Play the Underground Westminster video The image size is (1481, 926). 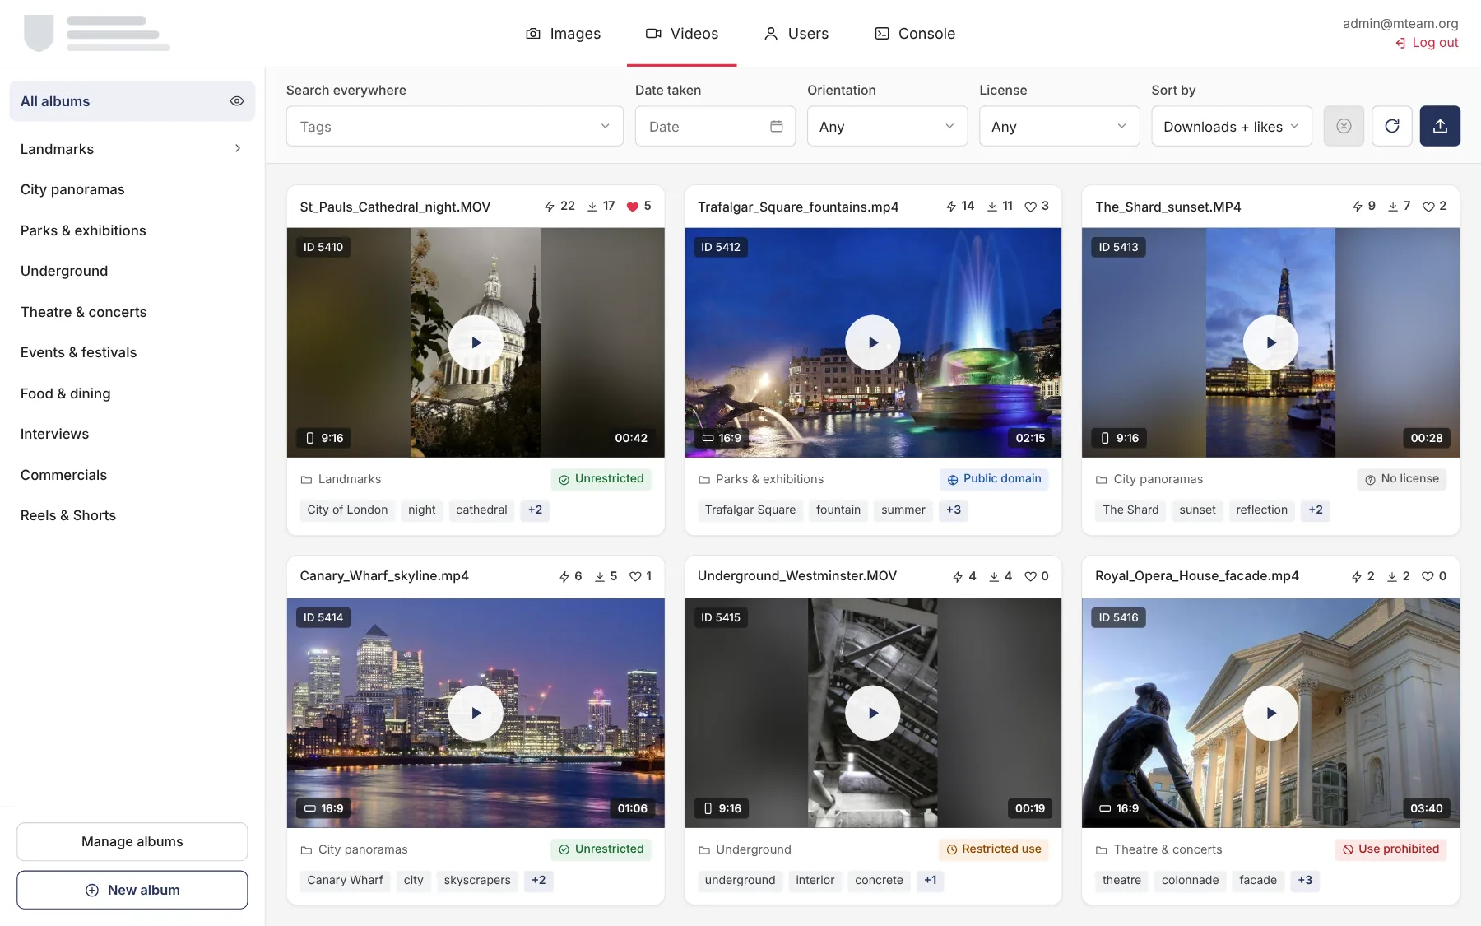coord(873,713)
